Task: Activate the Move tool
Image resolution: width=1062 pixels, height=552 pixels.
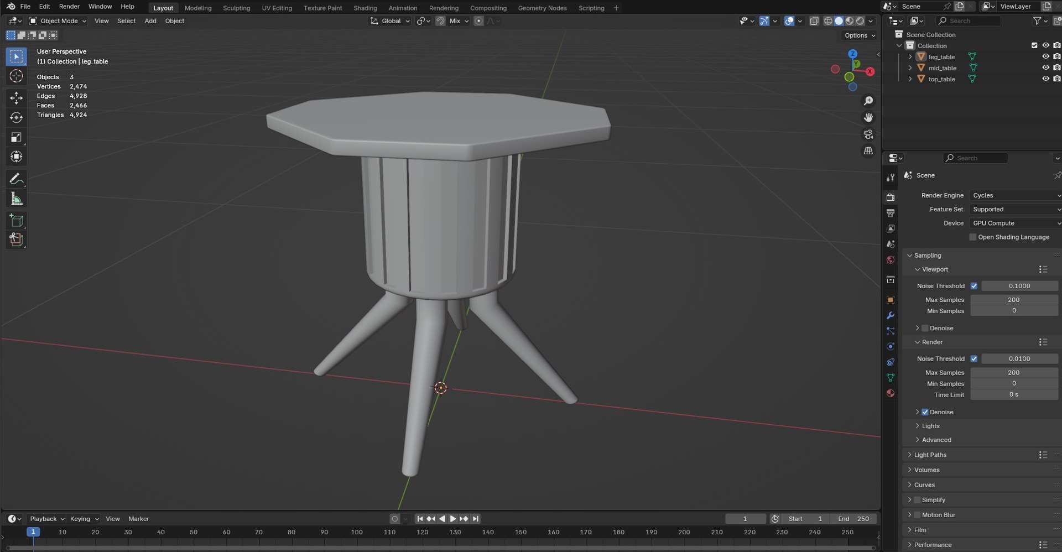Action: 16,98
